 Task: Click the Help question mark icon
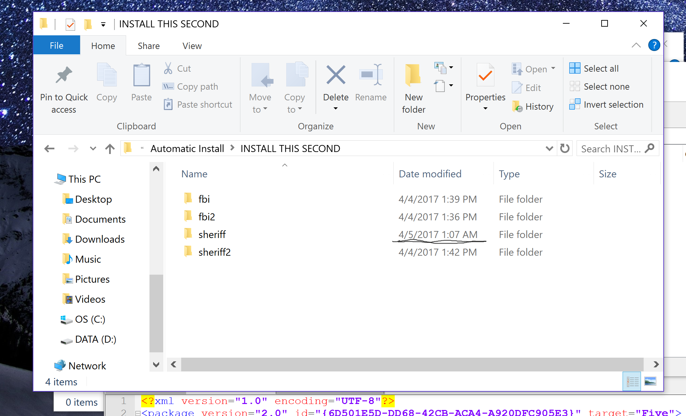654,45
